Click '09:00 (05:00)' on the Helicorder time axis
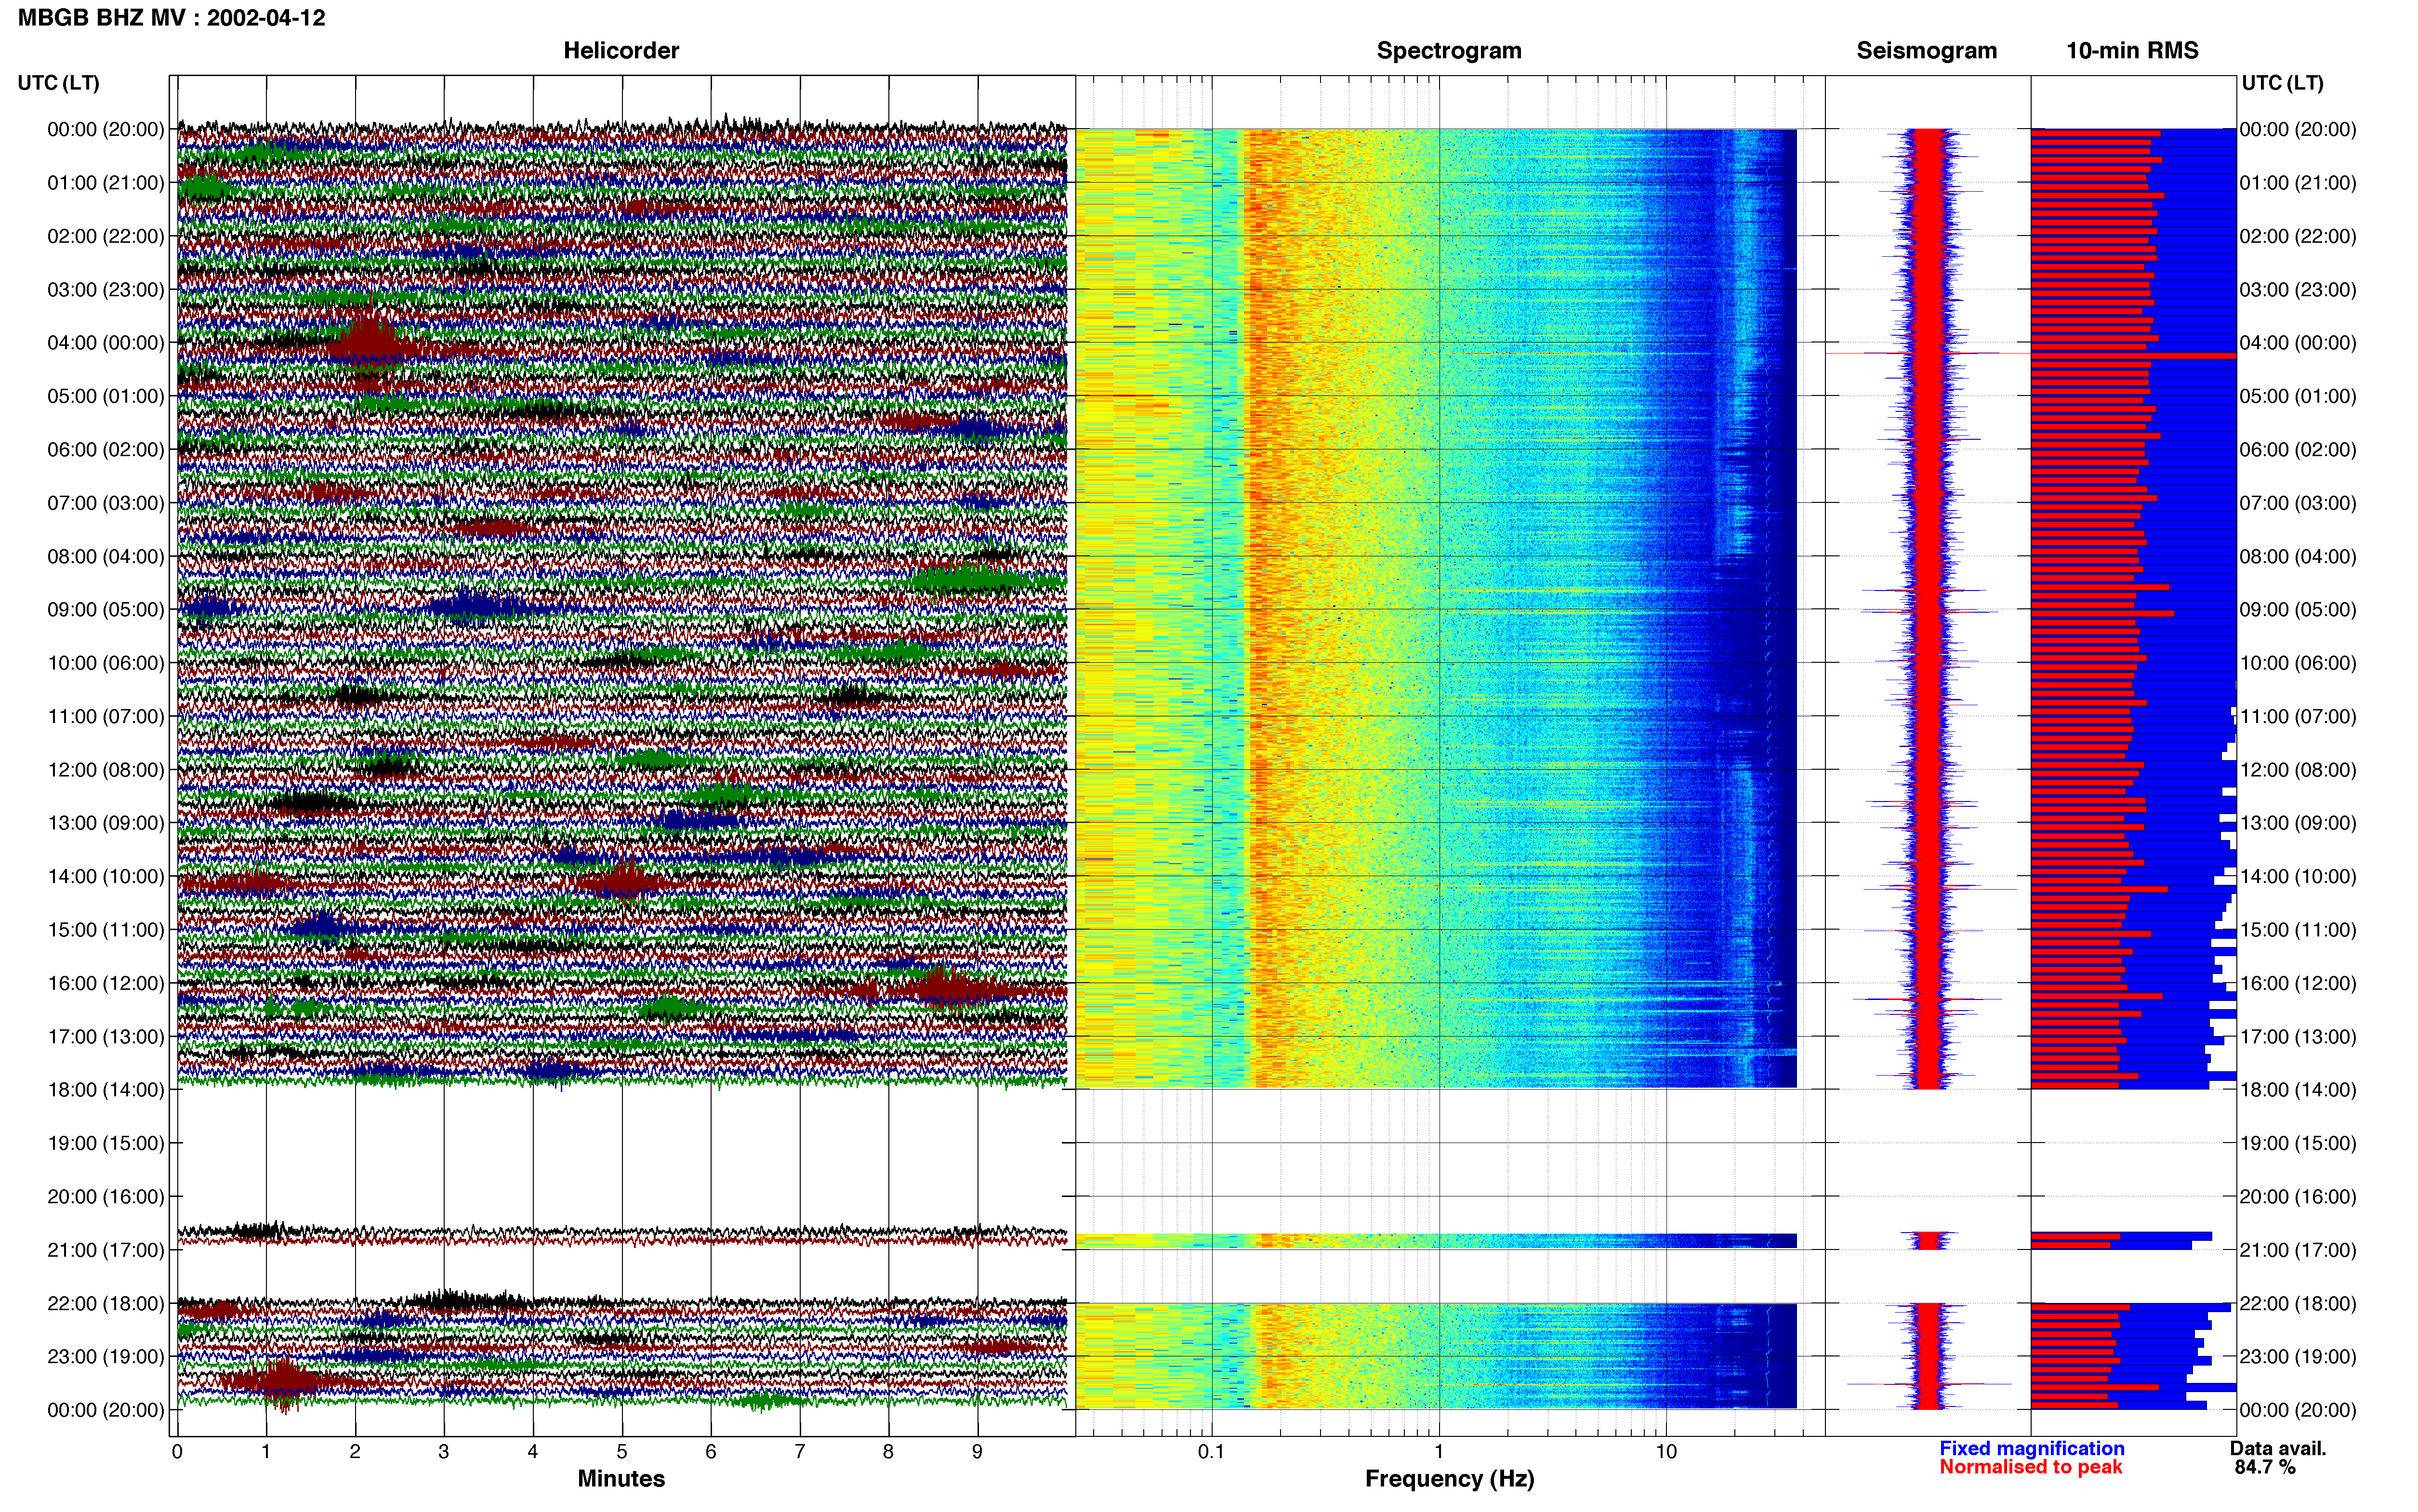The height and width of the screenshot is (1512, 2418). coord(106,610)
